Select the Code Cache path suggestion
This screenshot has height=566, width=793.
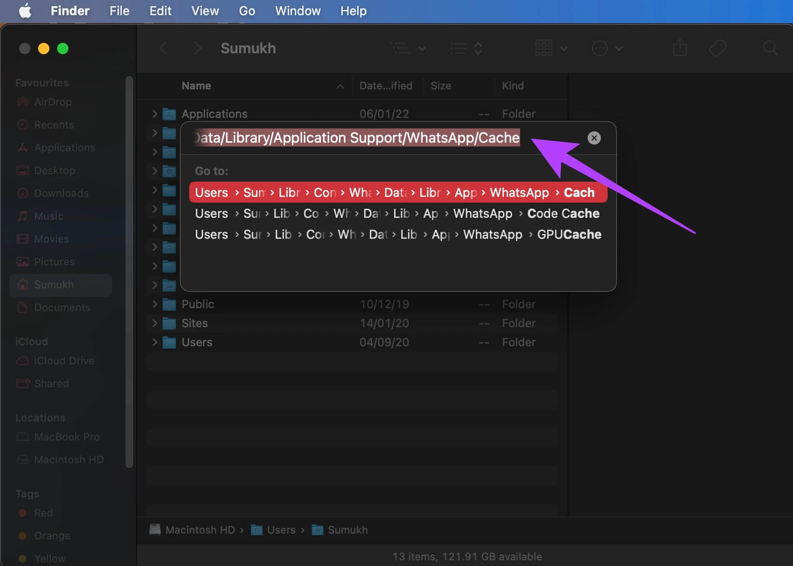[x=397, y=214]
